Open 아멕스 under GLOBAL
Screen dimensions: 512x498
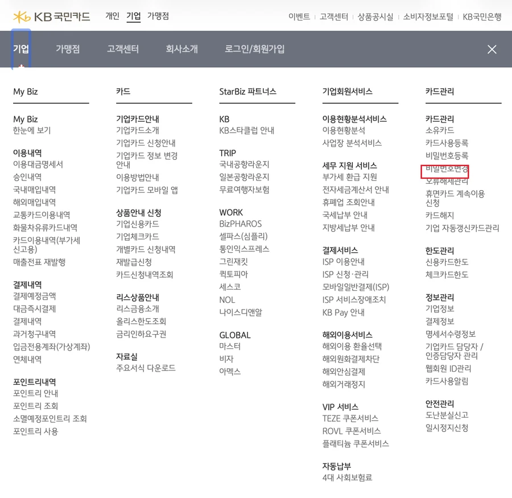point(230,372)
